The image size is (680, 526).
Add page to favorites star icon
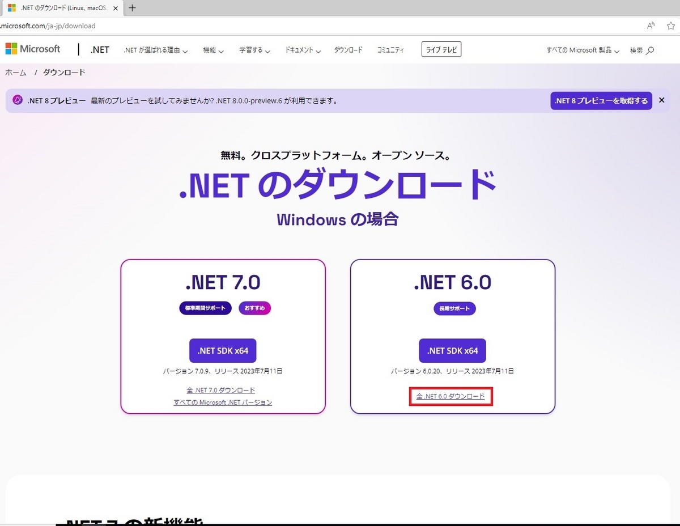tap(671, 26)
